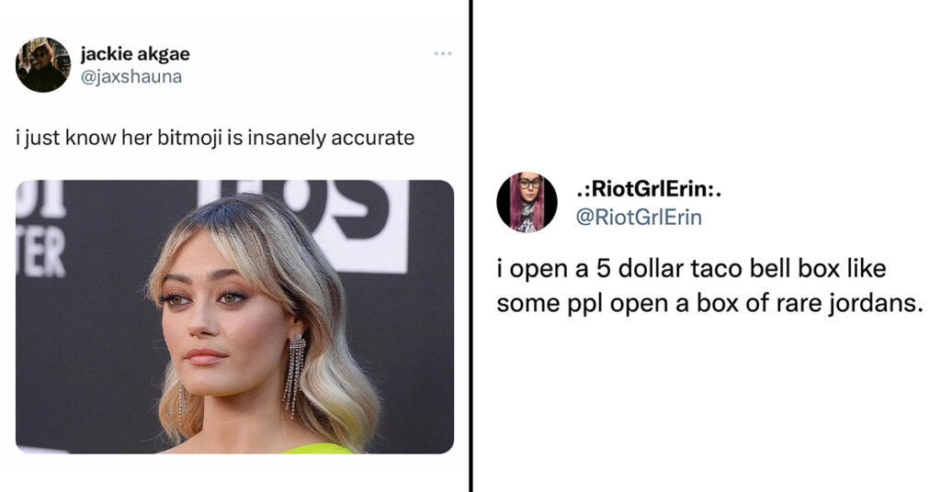Click the white "TER" lettering in photo

(x=40, y=254)
